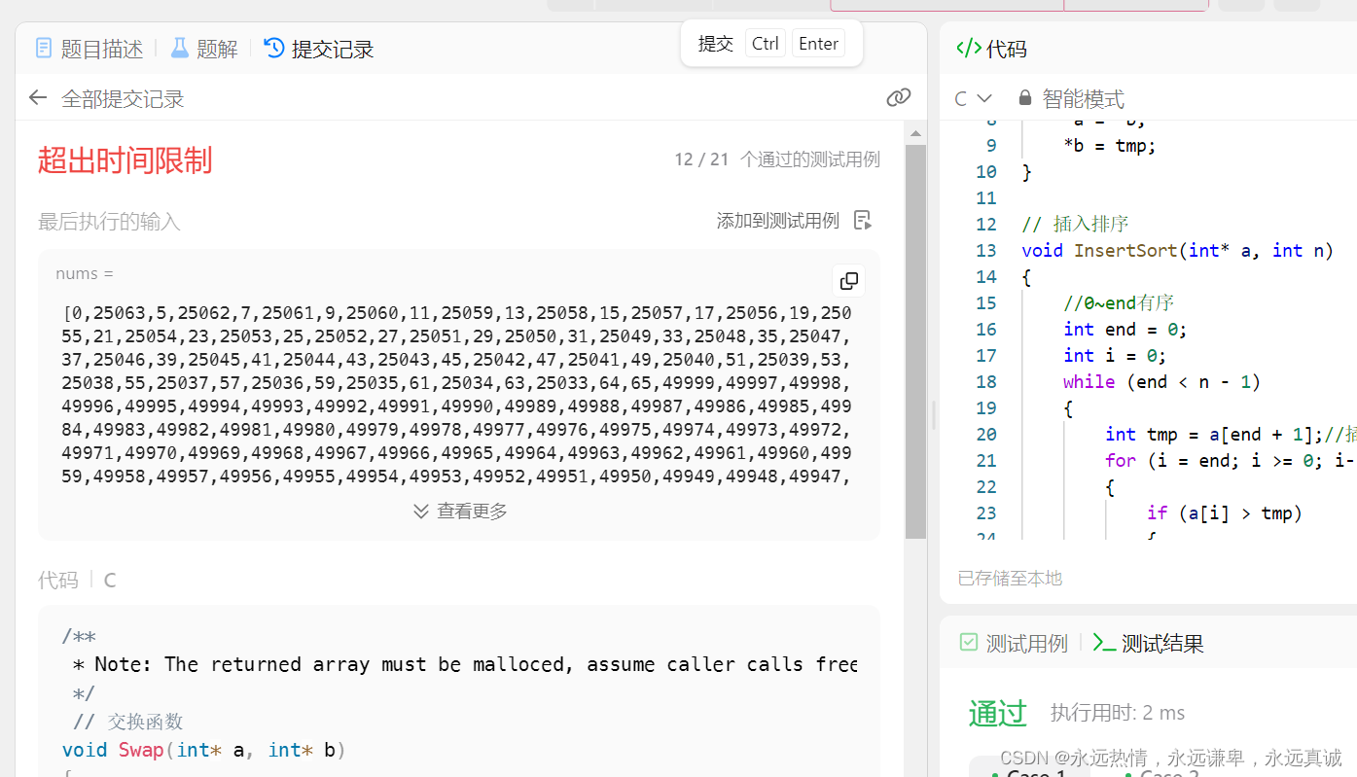Click the code brackets icon
Image resolution: width=1357 pixels, height=777 pixels.
969,48
